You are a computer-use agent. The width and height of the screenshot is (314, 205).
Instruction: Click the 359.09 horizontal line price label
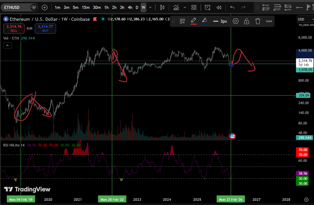tap(303, 96)
